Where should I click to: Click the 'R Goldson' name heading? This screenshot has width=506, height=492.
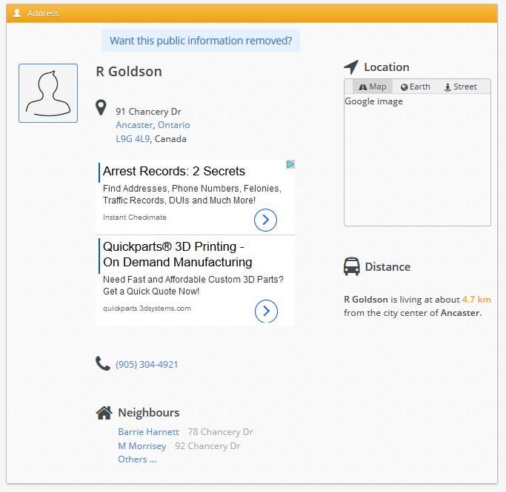coord(129,72)
